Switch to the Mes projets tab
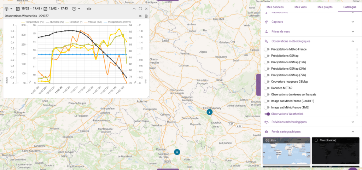 325,7
